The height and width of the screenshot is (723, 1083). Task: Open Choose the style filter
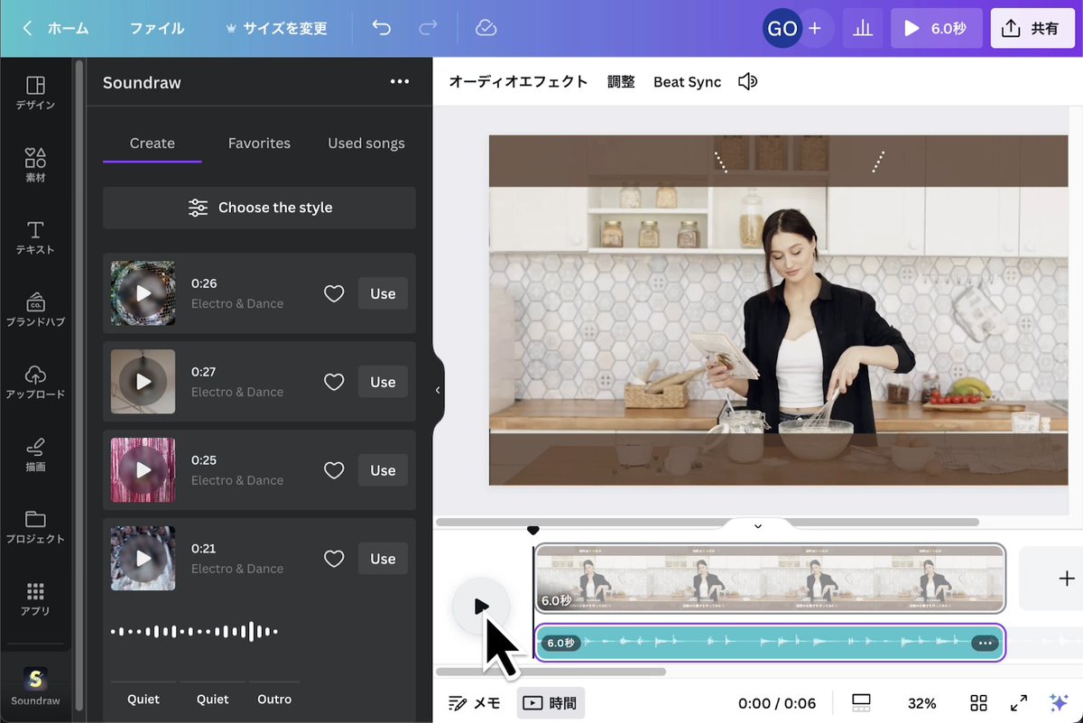(x=259, y=208)
